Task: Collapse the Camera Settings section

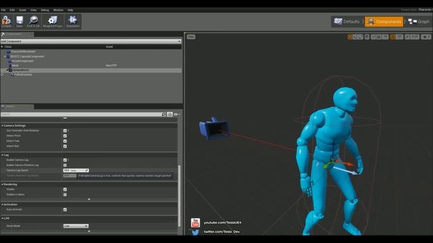Action: pos(2,126)
